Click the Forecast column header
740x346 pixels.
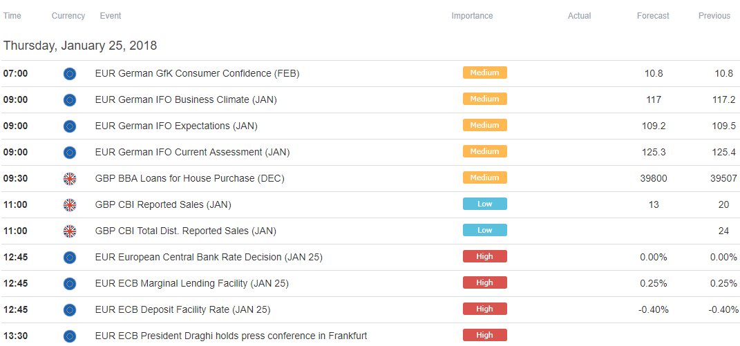653,16
